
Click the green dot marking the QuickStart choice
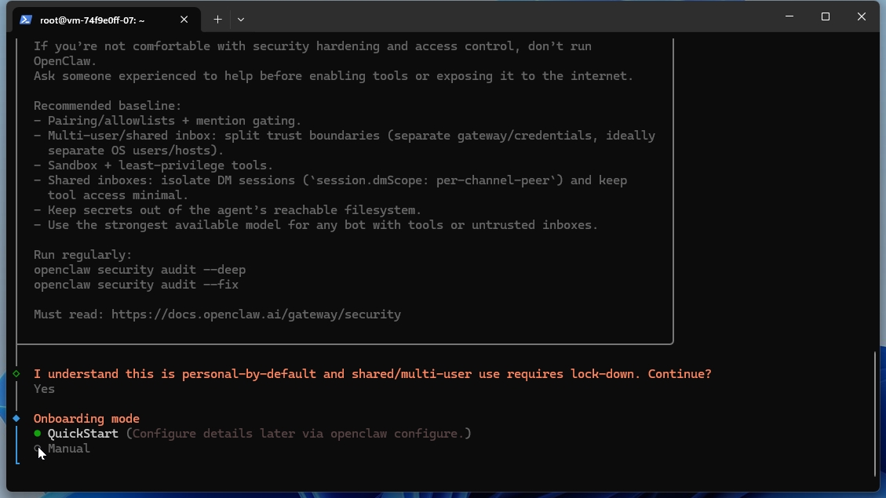click(36, 433)
